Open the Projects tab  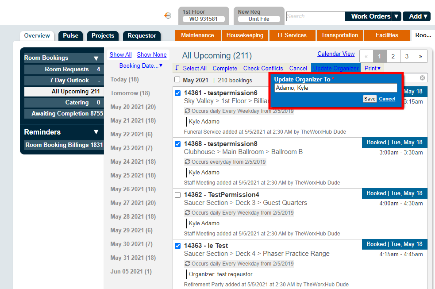103,35
